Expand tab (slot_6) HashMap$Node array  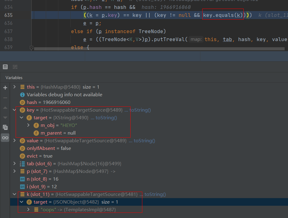(x=14, y=164)
